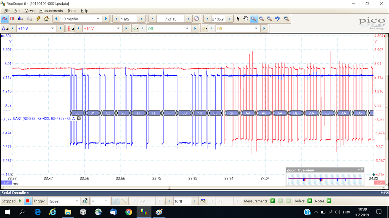This screenshot has width=389, height=218.
Task: Open Channel A options button
Action: click(5, 28)
